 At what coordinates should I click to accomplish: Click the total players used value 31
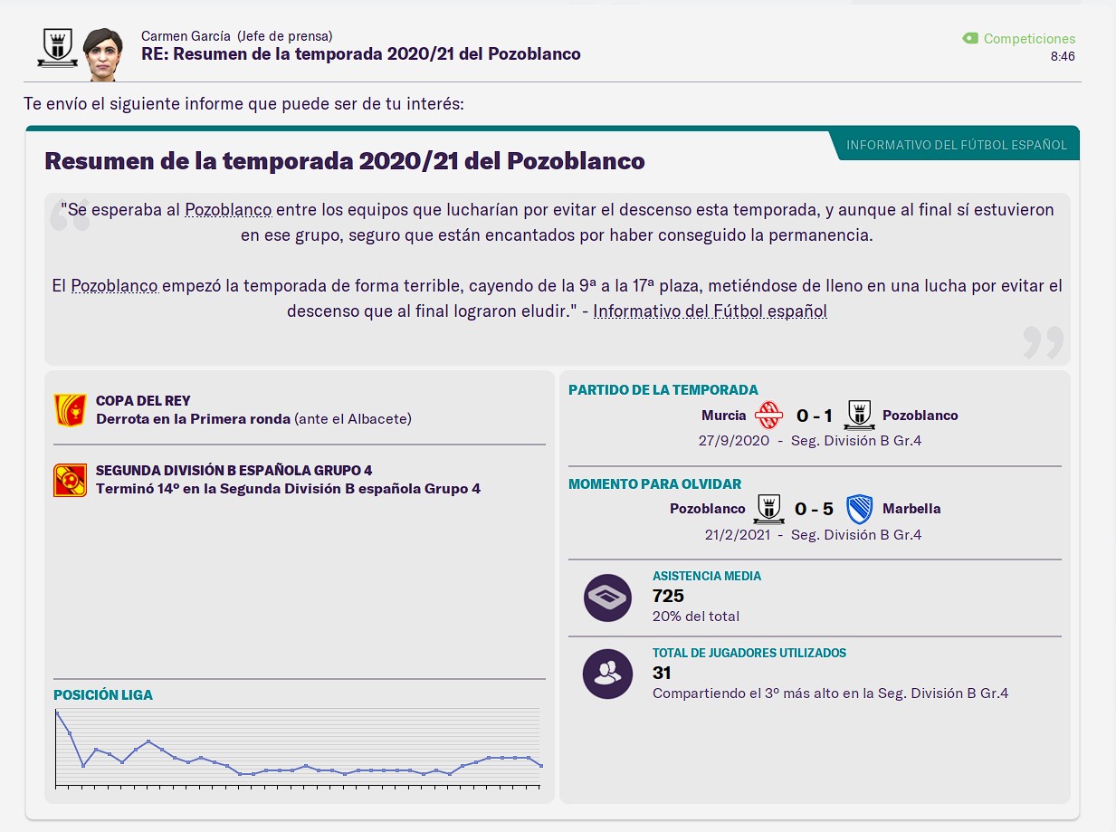663,674
